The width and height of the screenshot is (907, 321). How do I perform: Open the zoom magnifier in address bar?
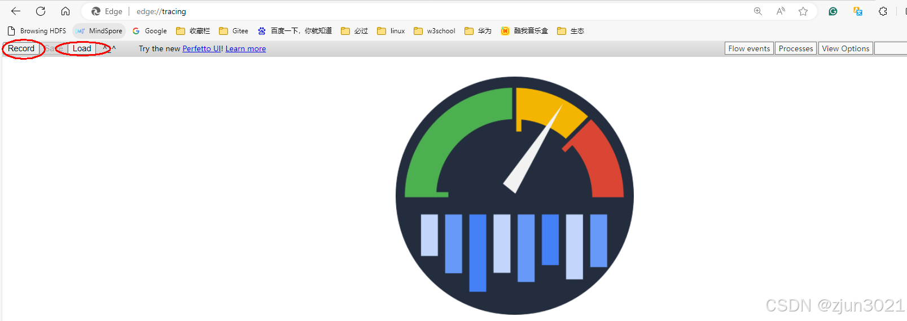coord(758,11)
